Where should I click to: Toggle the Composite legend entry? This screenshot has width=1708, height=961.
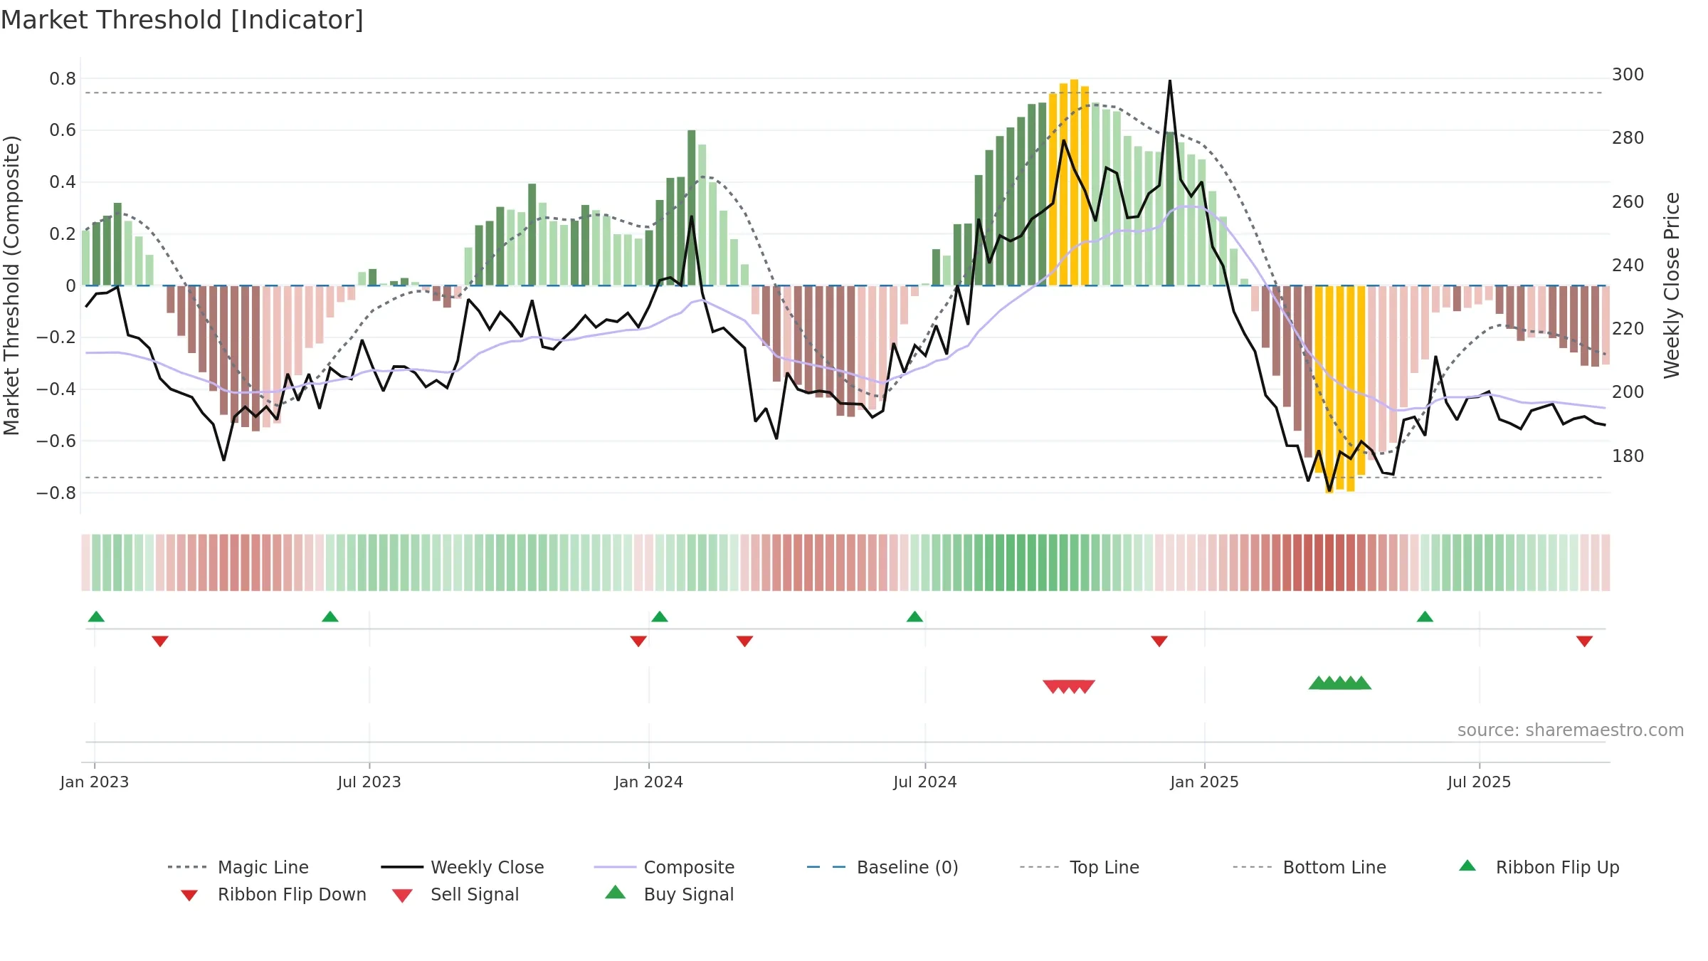(665, 867)
